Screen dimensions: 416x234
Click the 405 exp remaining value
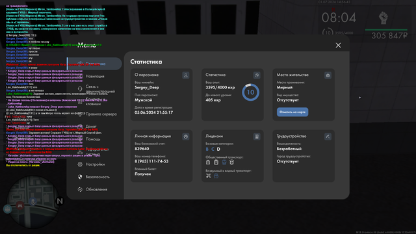(x=213, y=100)
